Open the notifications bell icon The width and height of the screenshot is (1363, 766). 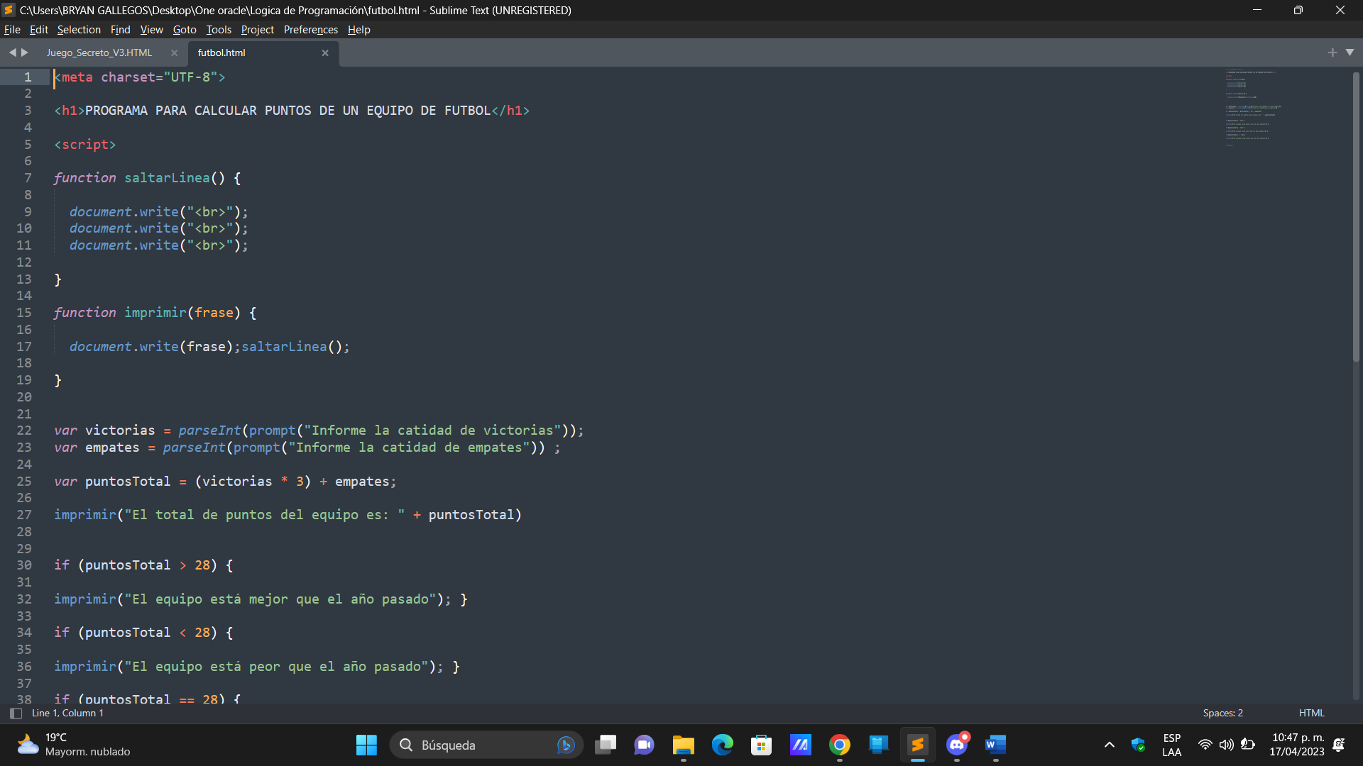point(1339,745)
